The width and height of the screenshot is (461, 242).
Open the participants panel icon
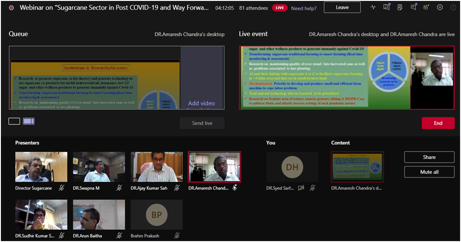coord(426,7)
